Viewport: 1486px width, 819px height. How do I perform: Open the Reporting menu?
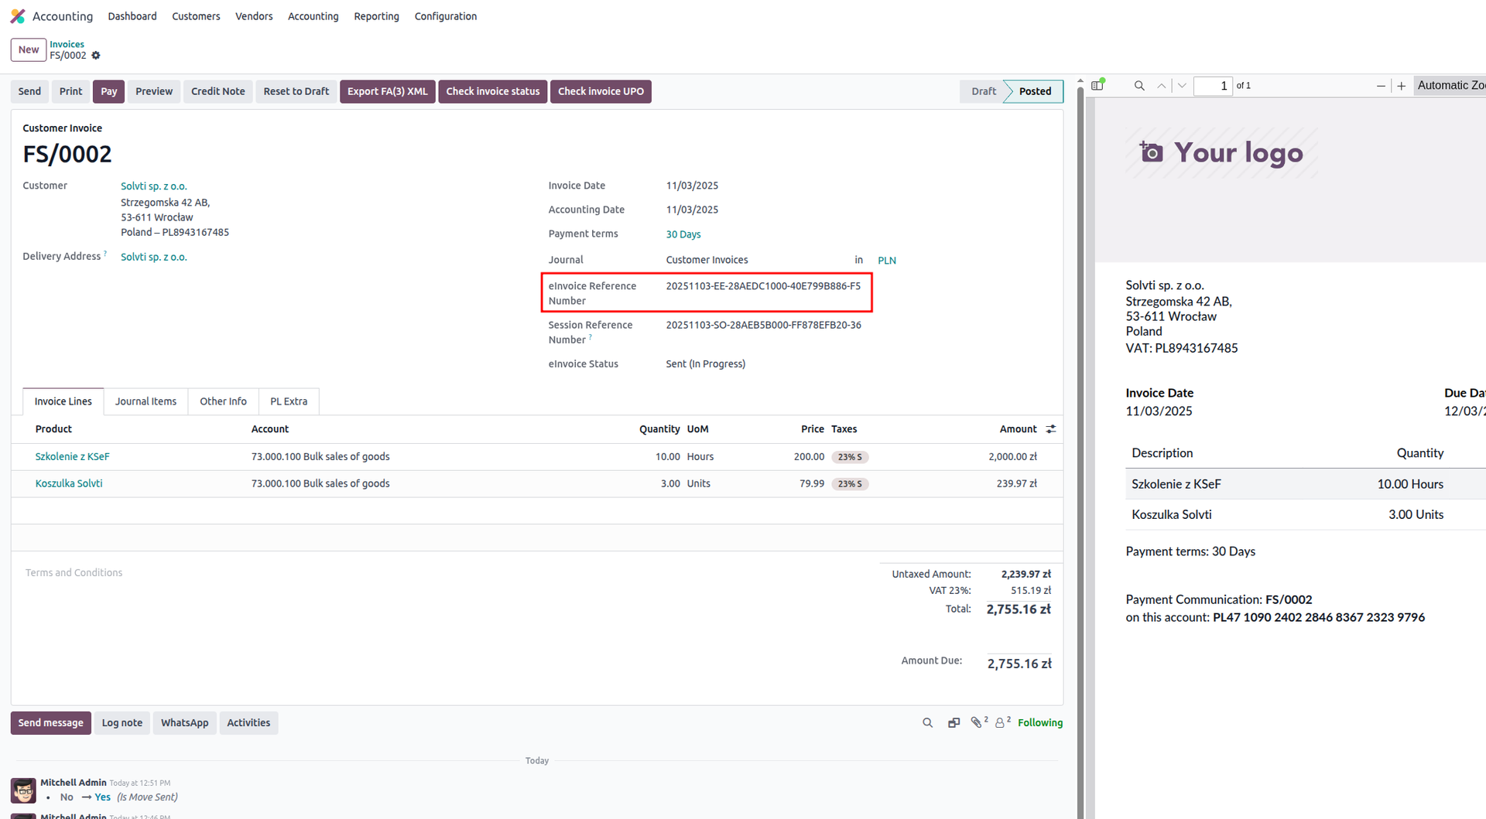point(376,16)
